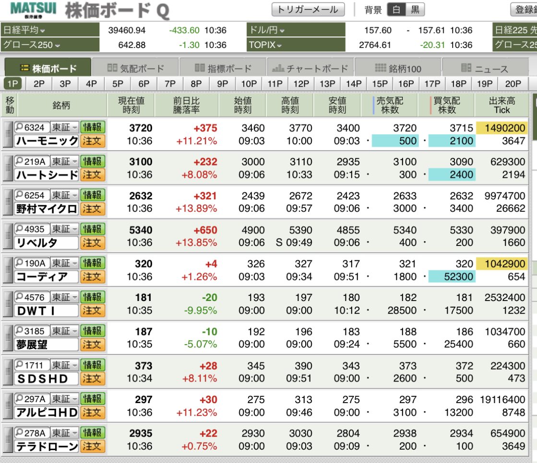Click 情報 button for ハーモニック
The width and height of the screenshot is (537, 463).
[x=93, y=127]
